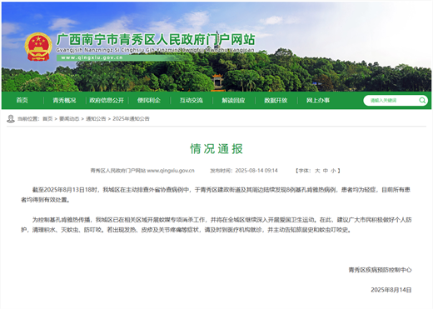The width and height of the screenshot is (433, 309).
Task: Open the 互动交流 navigation item
Action: click(192, 100)
